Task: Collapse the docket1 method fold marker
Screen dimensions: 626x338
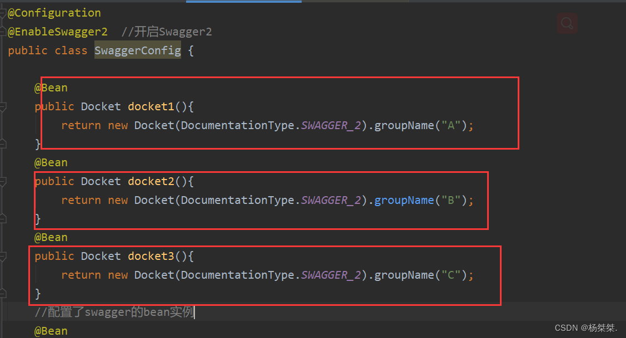Action: (x=3, y=107)
